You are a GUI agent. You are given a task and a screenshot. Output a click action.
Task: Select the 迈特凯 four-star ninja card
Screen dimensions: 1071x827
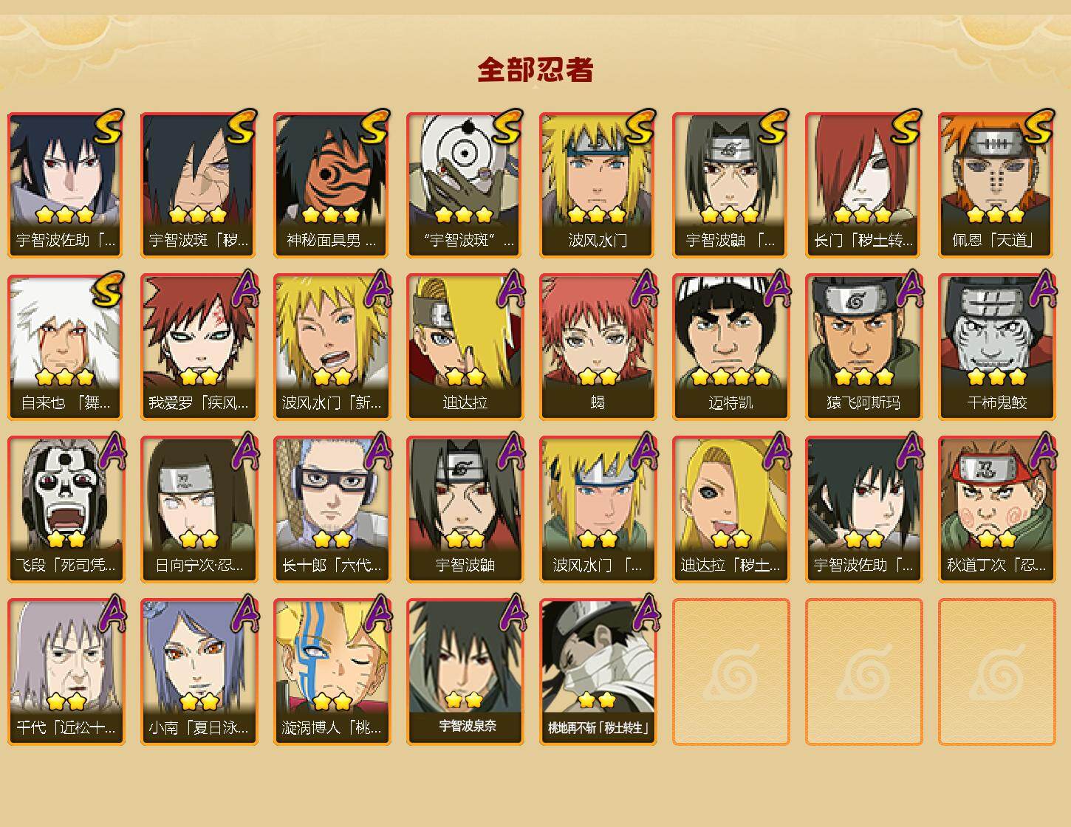point(730,347)
